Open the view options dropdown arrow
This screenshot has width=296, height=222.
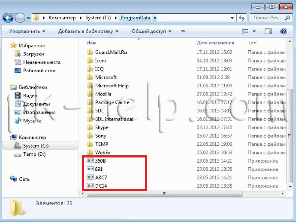(x=254, y=31)
